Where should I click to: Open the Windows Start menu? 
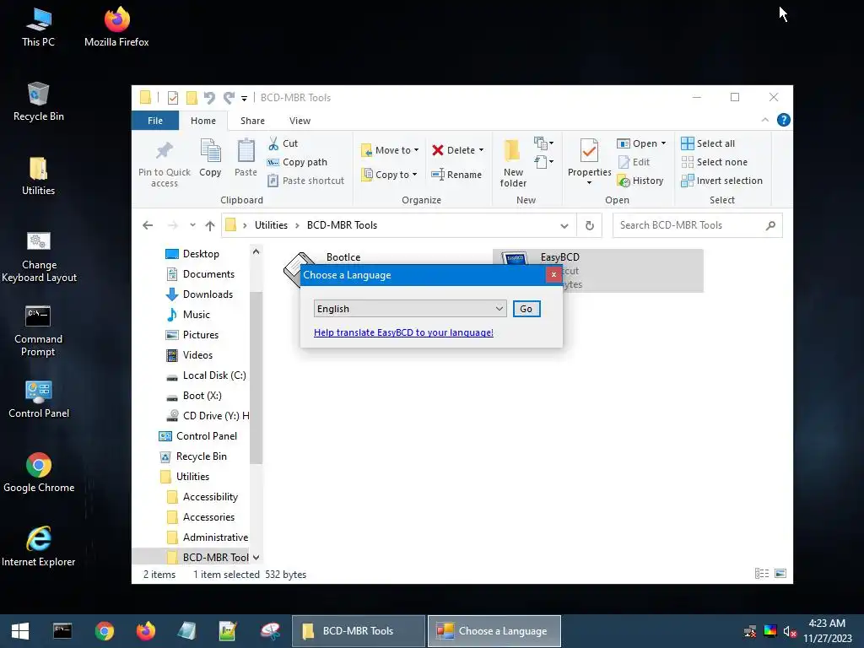click(20, 631)
